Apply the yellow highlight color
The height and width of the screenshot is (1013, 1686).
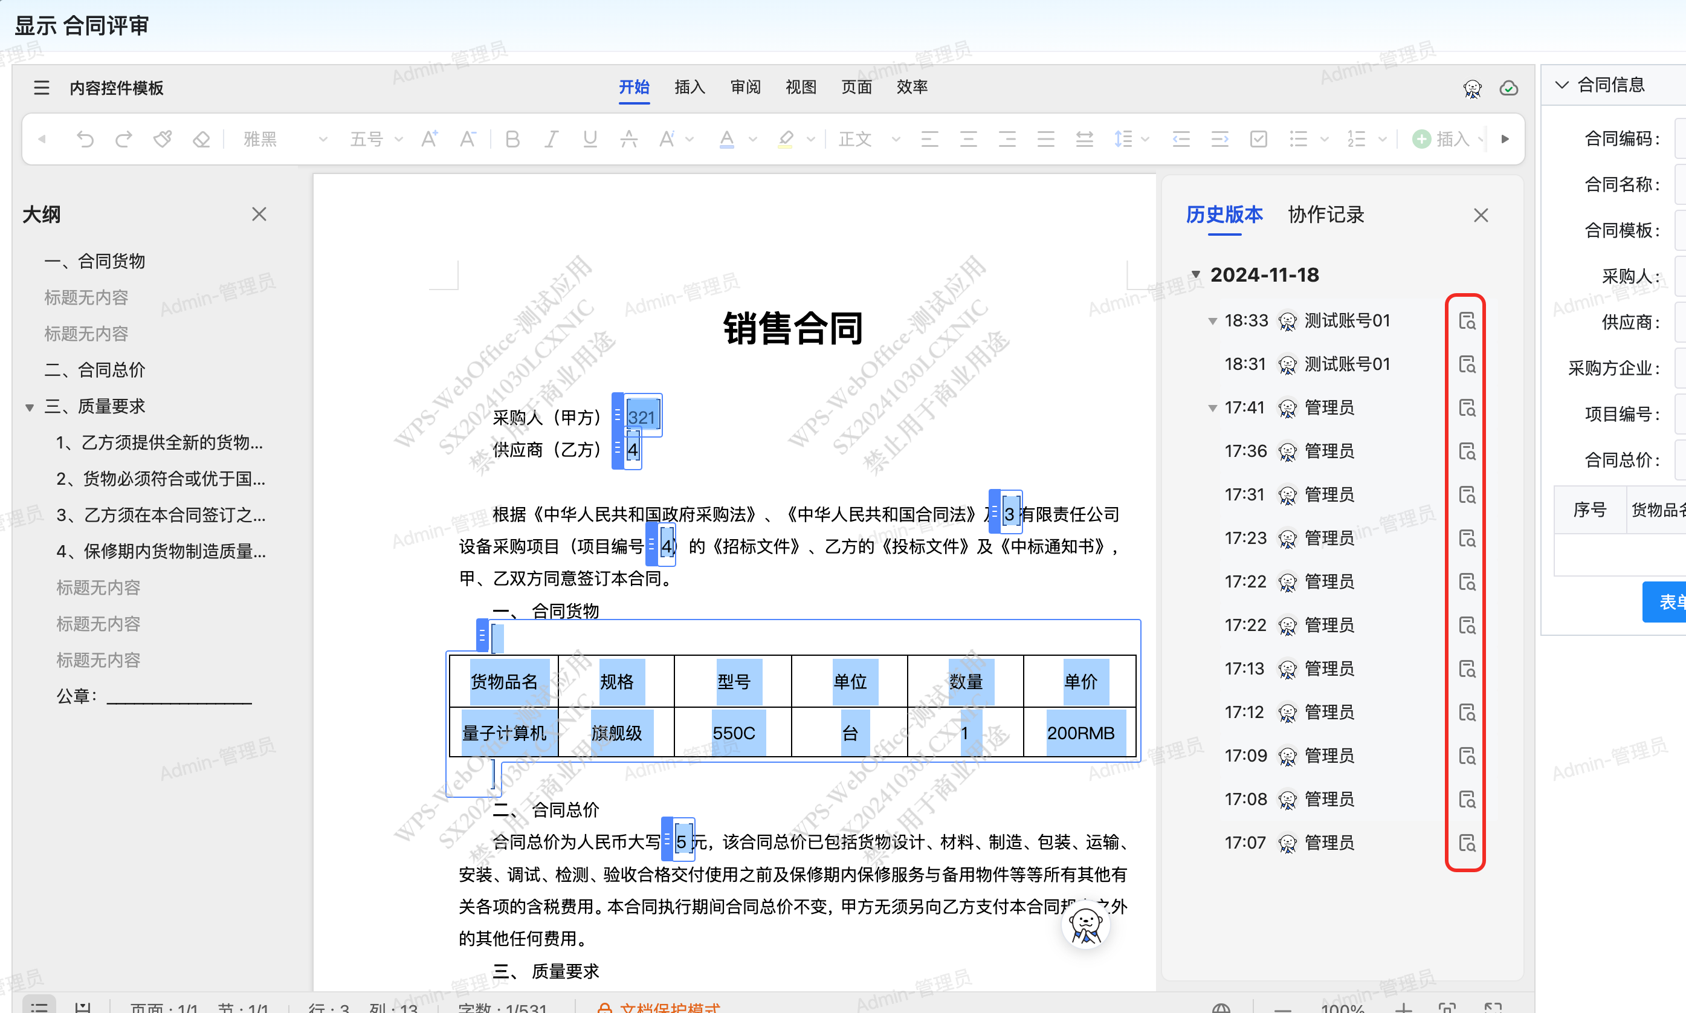point(786,139)
